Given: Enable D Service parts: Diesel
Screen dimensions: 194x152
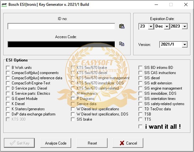Looking at the screenshot, I should [8, 88].
